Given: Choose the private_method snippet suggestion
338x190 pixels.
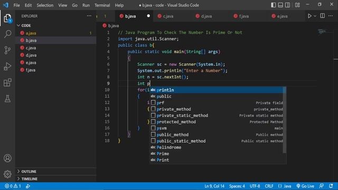Looking at the screenshot, I should (x=217, y=109).
